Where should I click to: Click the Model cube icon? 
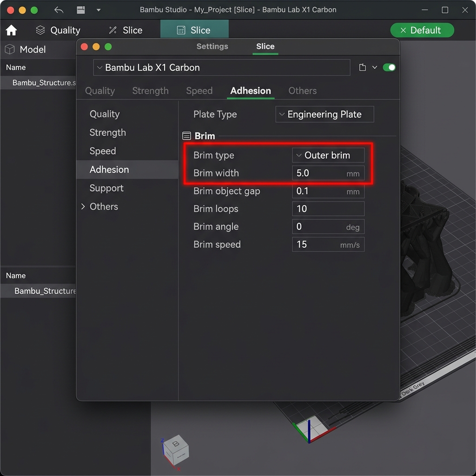point(10,49)
